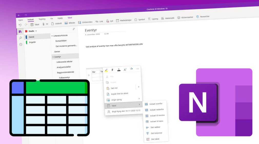Insert Mødedetaljer meeting details
259x144 pixels.
tap(124, 20)
